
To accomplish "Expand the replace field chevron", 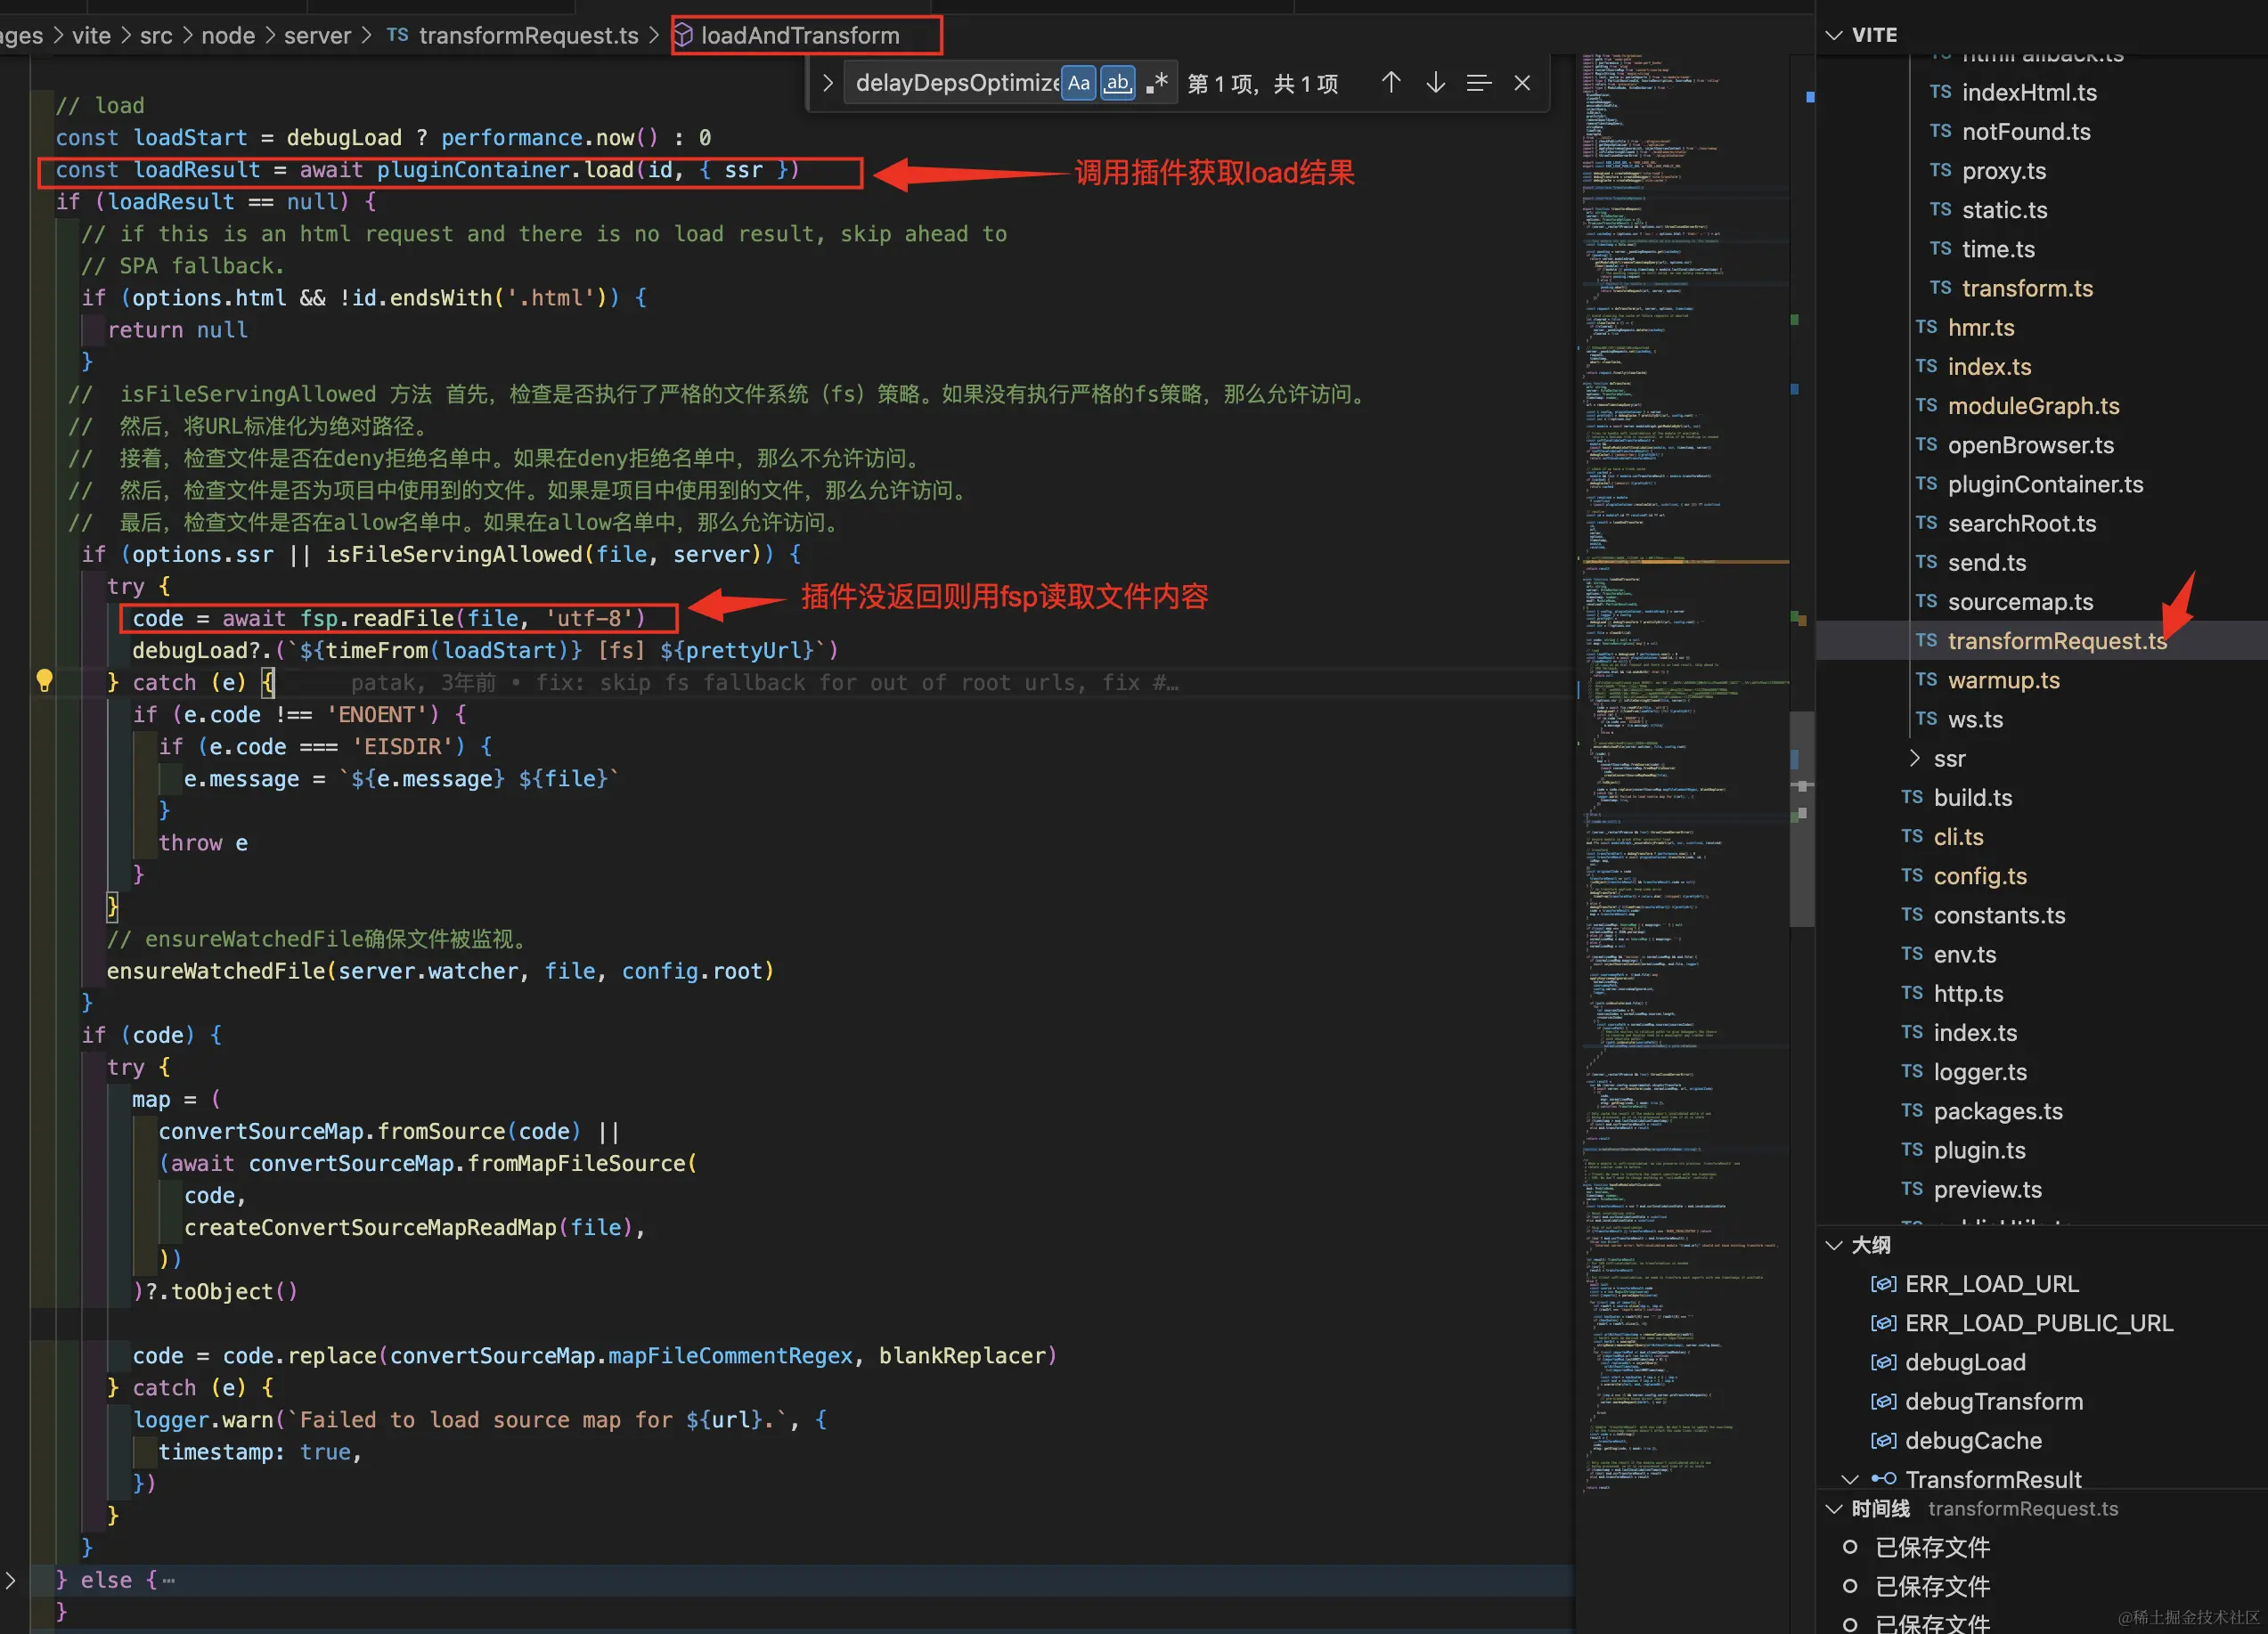I will tap(827, 83).
